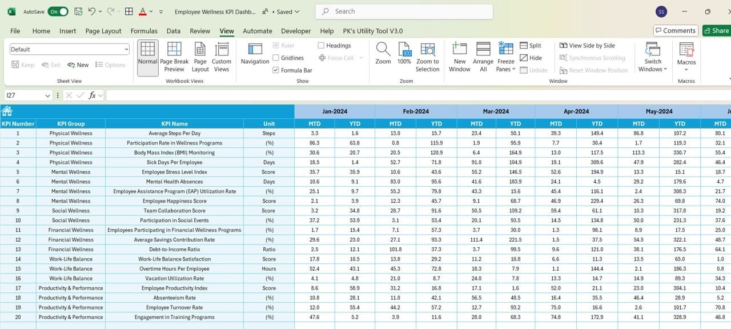
Task: Uncheck the Formula Bar checkbox
Action: point(276,70)
